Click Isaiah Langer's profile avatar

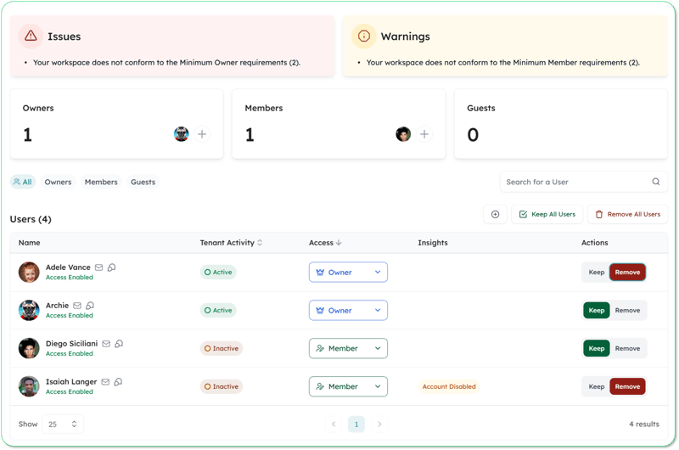[x=29, y=386]
